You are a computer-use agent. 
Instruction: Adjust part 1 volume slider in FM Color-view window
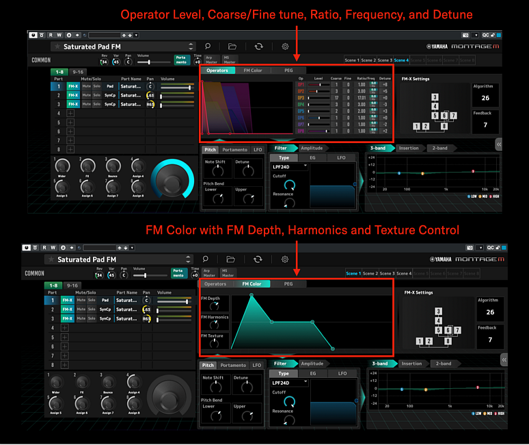(x=174, y=301)
